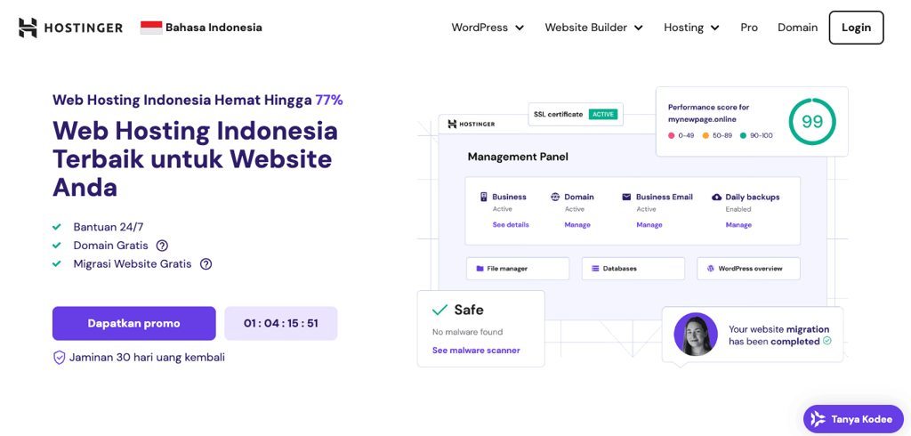Click the countdown timer 01:04:15:51
Screen dimensions: 911x436
tap(280, 323)
